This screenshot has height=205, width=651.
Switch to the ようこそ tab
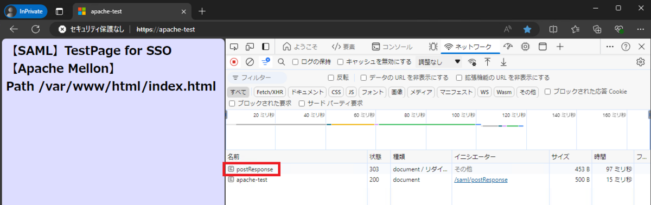[x=301, y=47]
